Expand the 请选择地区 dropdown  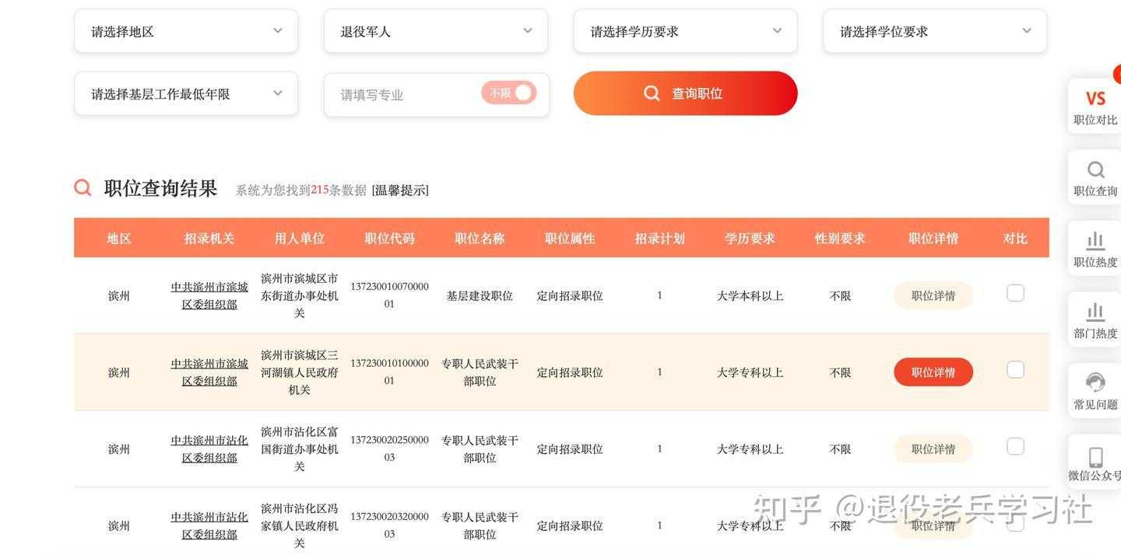[186, 31]
